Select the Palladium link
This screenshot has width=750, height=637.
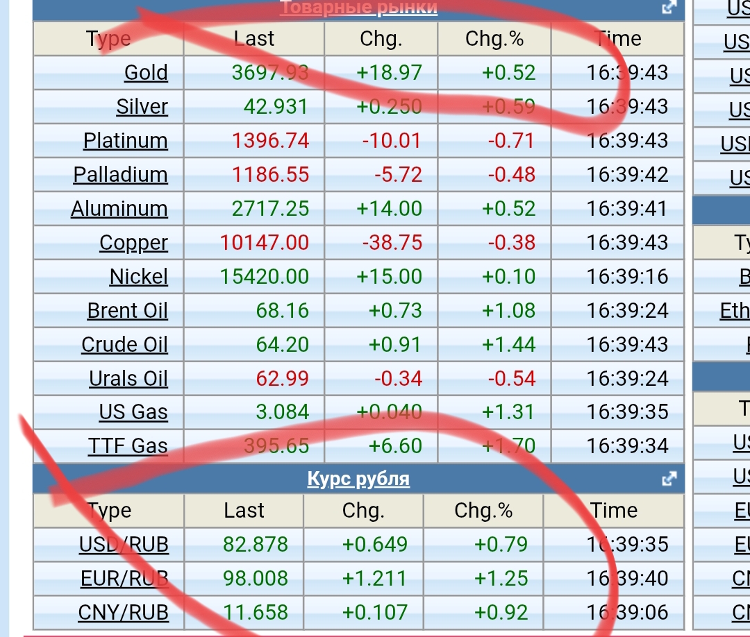[x=121, y=174]
